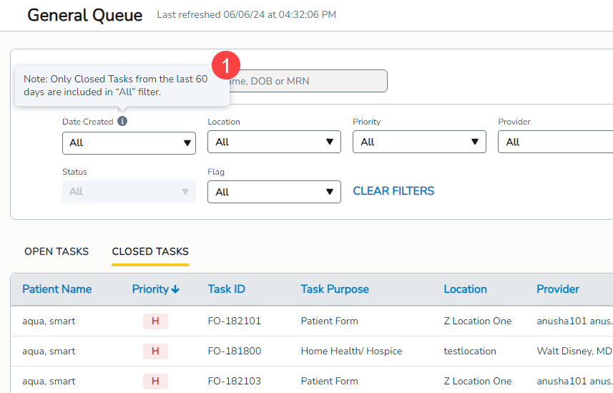
Task: Expand the Provider filter dropdown
Action: (555, 142)
